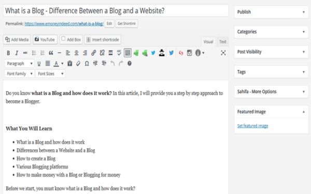Click the first green hashtag icon
The width and height of the screenshot is (311, 194).
136,53
